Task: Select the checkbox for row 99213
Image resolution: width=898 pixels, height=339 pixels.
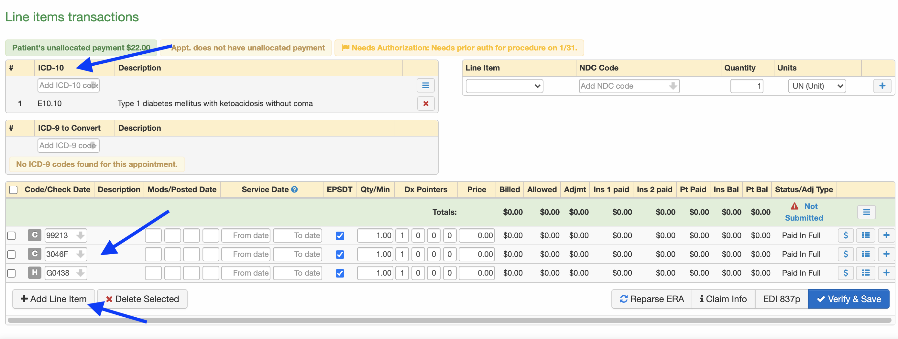Action: click(12, 236)
